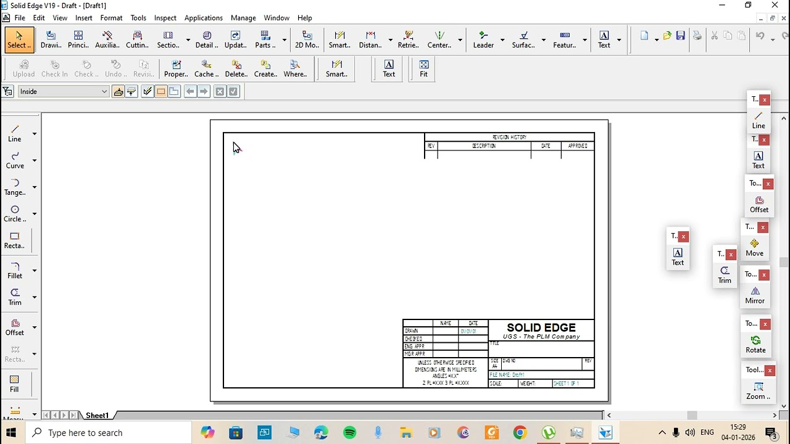The image size is (790, 444).
Task: Click the Cache Assistant icon
Action: coord(206,68)
